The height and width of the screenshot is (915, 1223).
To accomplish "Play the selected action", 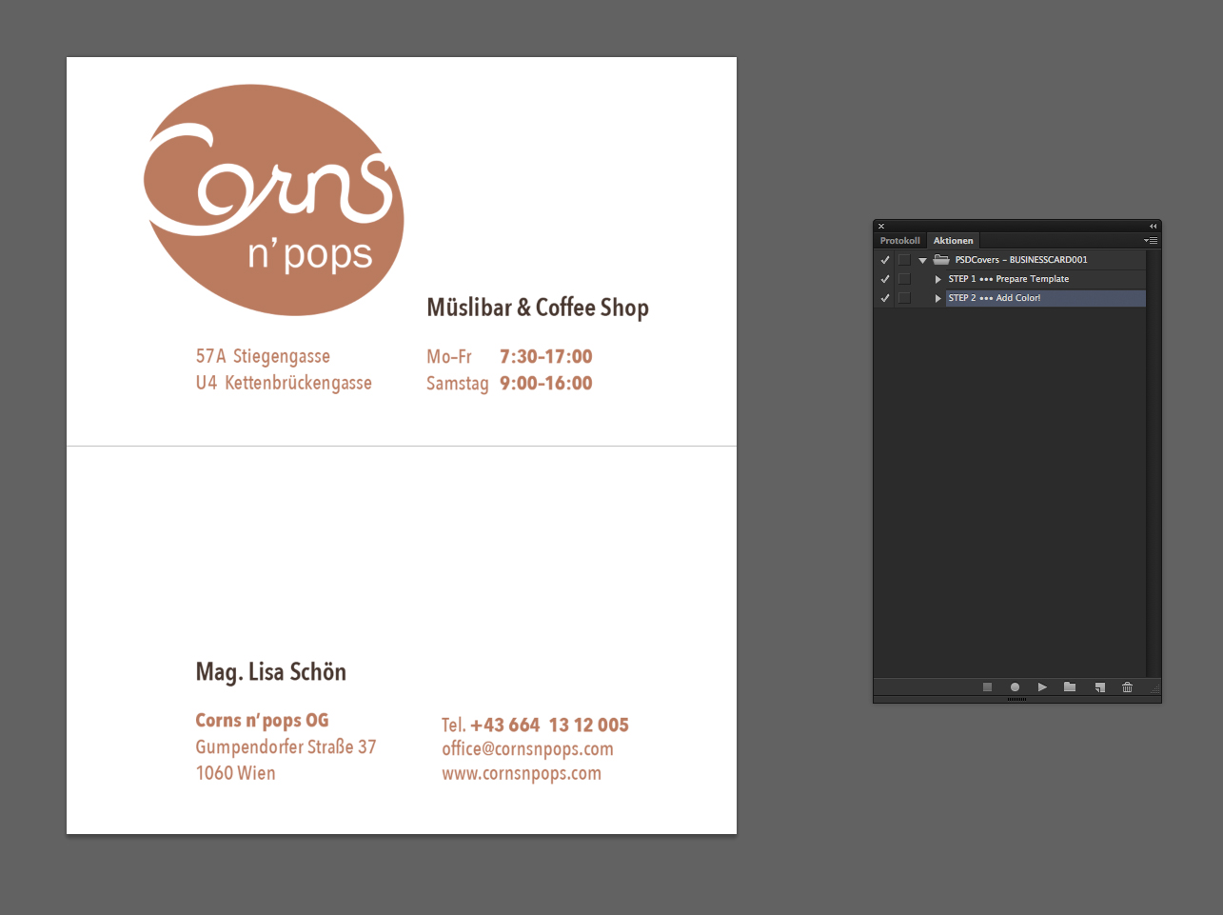I will (x=1042, y=687).
